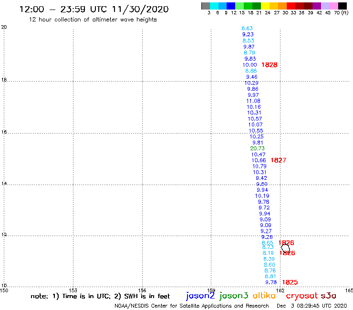Viewport: 353px width, 310px height.
Task: Select the 10.55 value on the 16 line
Action: click(256, 131)
